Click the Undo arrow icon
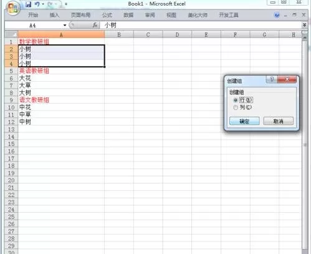This screenshot has width=311, height=254. pos(37,4)
